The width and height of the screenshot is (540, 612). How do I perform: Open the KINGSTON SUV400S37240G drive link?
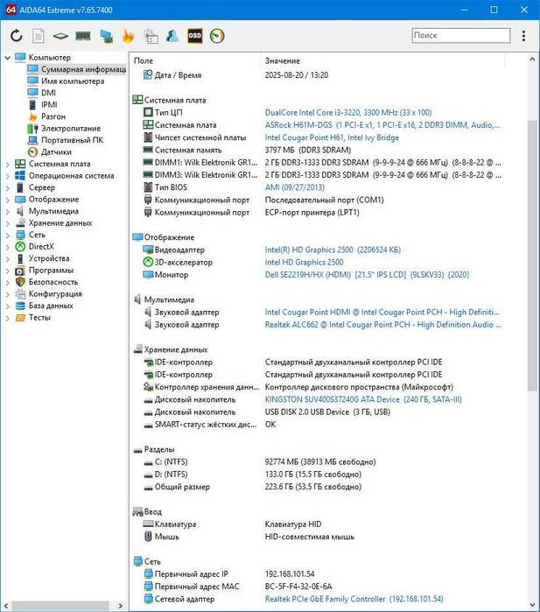pos(363,399)
